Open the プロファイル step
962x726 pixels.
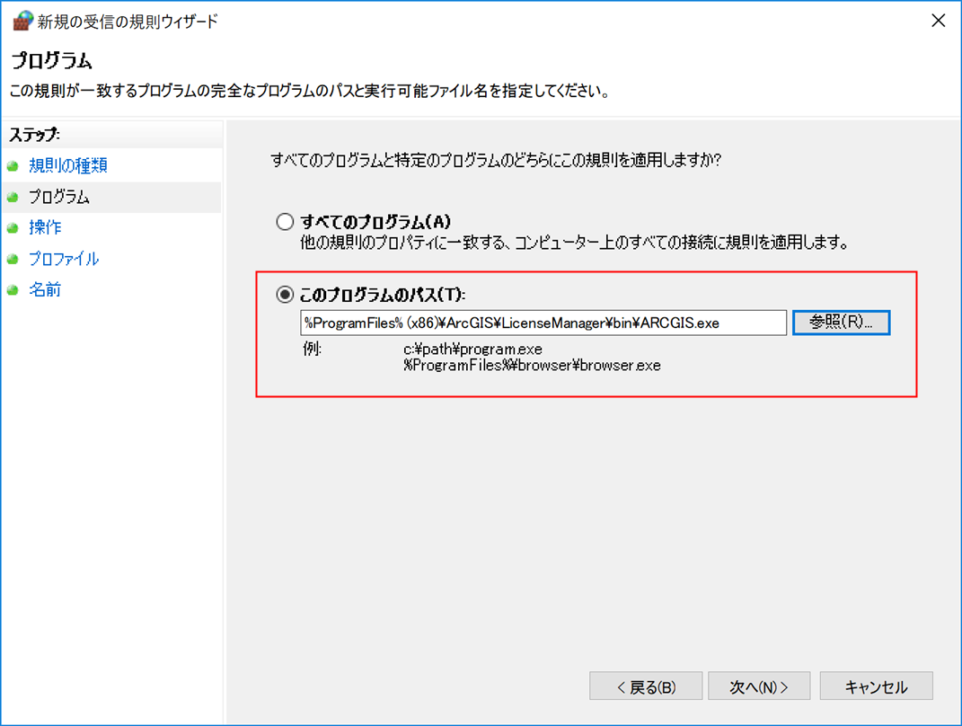[64, 260]
